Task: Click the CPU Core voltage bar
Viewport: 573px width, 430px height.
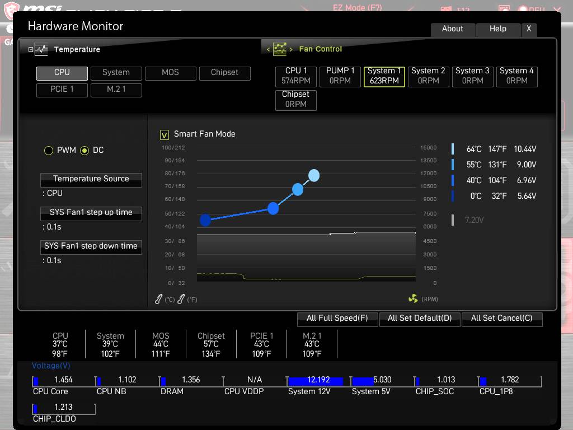Action: click(x=64, y=381)
